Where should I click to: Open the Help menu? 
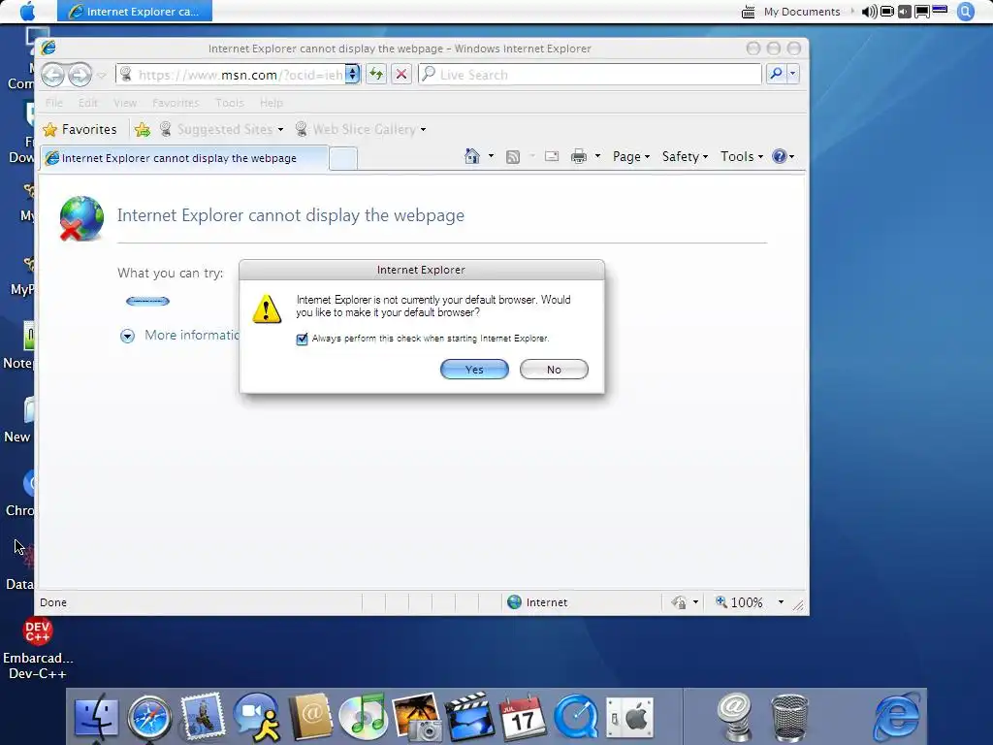272,103
